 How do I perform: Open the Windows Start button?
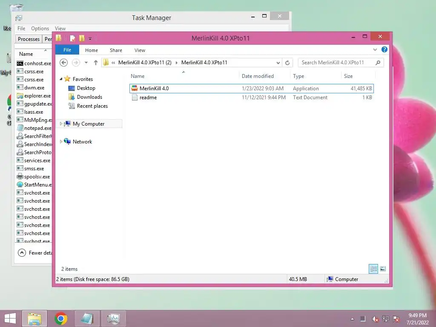click(10, 318)
